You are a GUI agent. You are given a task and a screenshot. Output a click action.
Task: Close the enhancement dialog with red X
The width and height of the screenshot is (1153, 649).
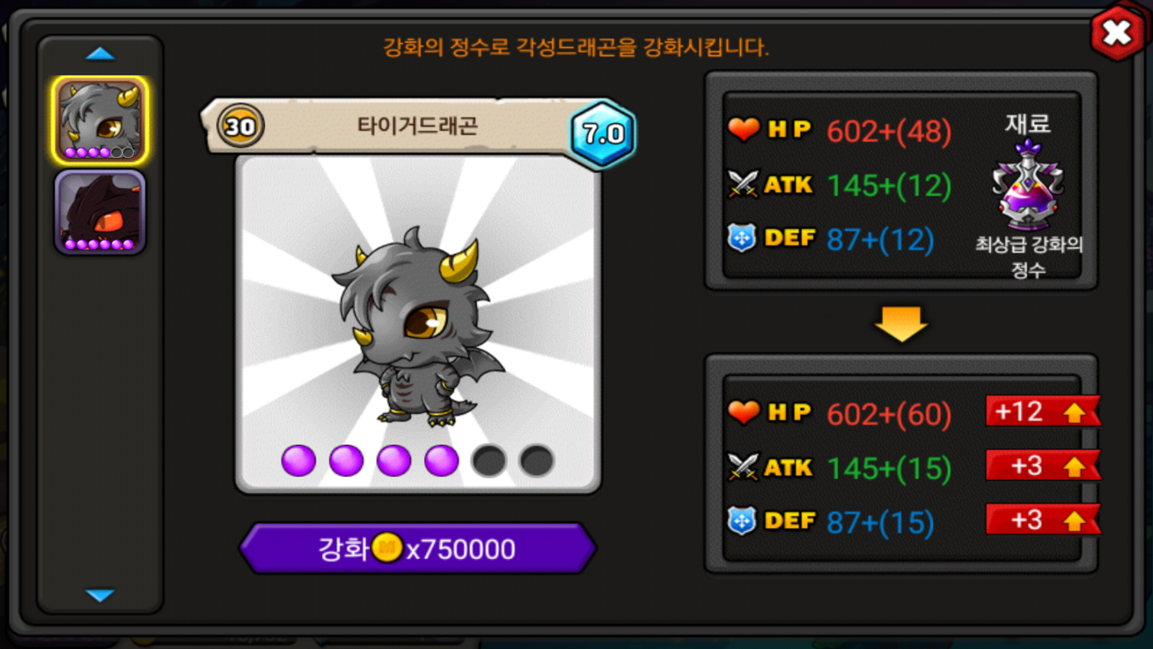1116,33
